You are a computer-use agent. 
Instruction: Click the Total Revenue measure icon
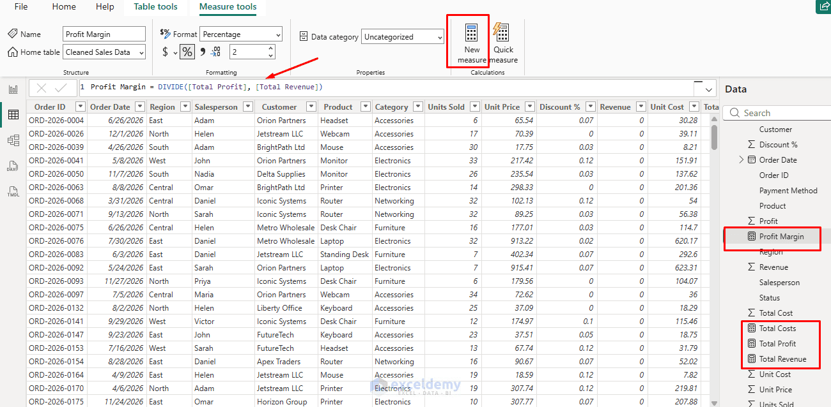(752, 359)
